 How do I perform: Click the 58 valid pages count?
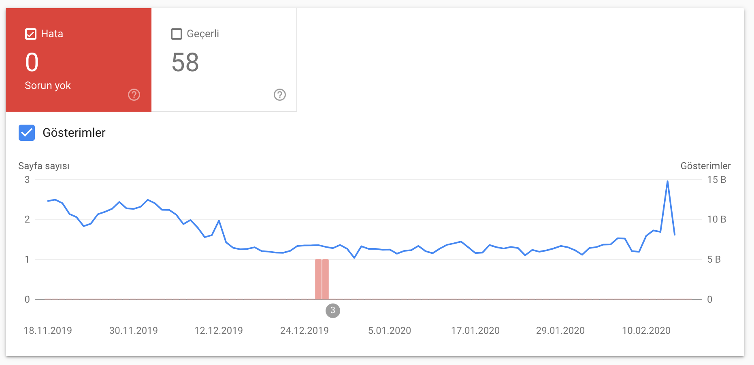point(185,62)
